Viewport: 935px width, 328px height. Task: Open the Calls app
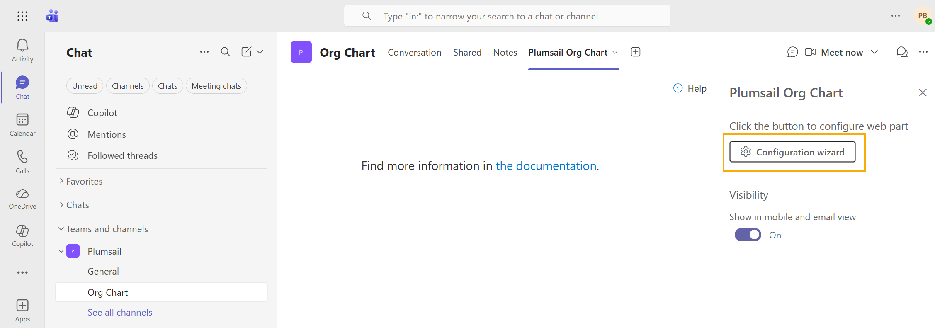[22, 162]
